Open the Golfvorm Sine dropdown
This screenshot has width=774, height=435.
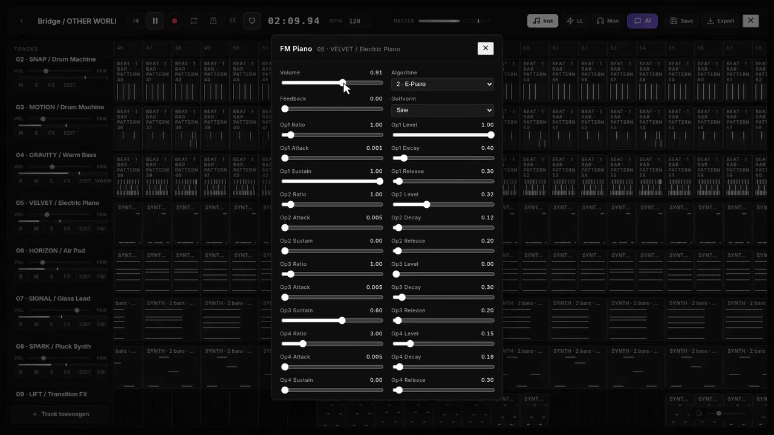coord(443,110)
